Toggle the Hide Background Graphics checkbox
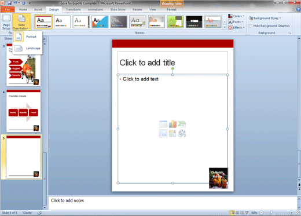This screenshot has height=216, width=301. [x=251, y=25]
